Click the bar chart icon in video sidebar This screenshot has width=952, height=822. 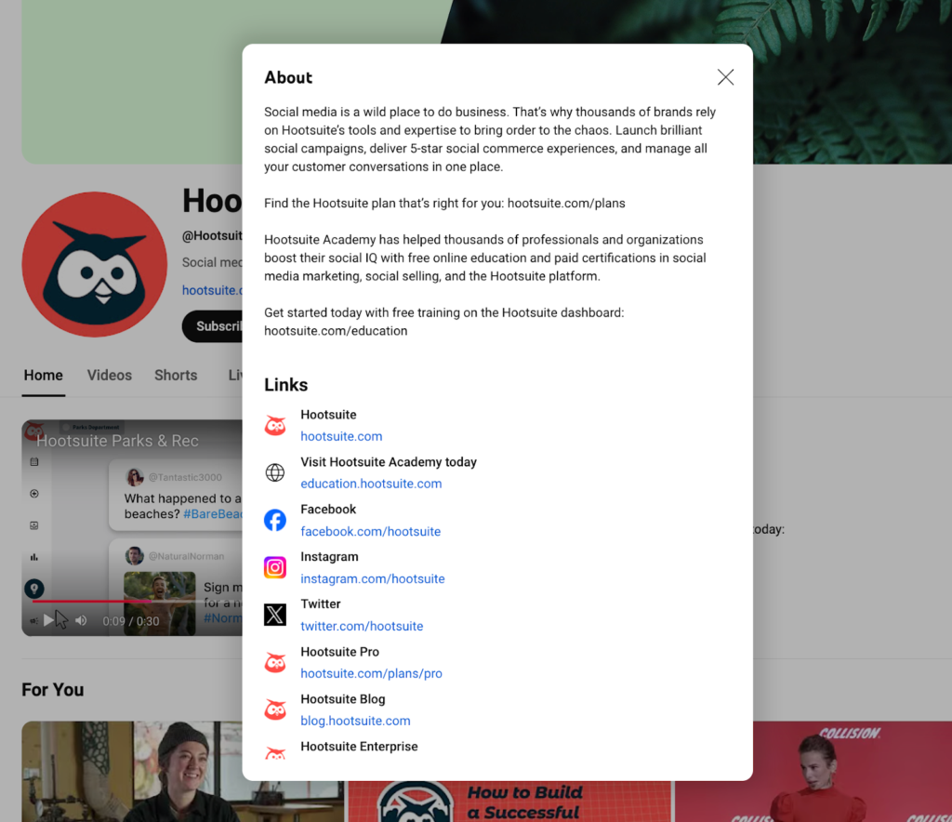34,557
